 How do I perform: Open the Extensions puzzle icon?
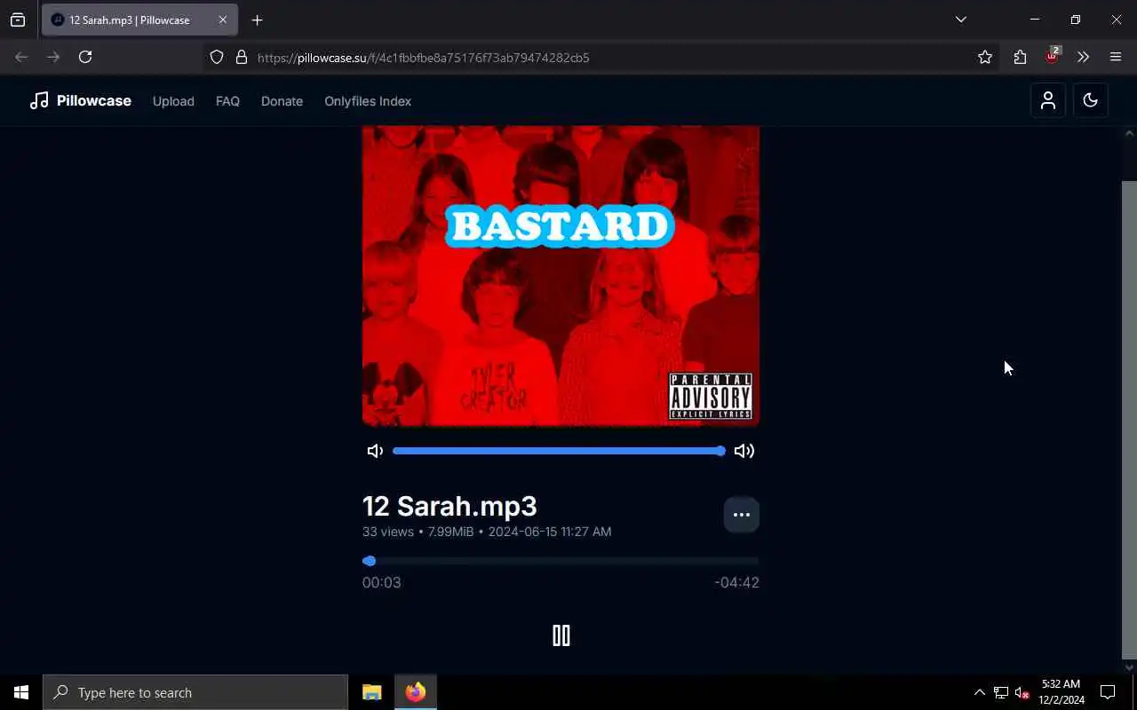(x=1020, y=57)
